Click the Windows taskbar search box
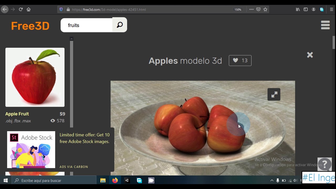The width and height of the screenshot is (336, 189). [54, 180]
